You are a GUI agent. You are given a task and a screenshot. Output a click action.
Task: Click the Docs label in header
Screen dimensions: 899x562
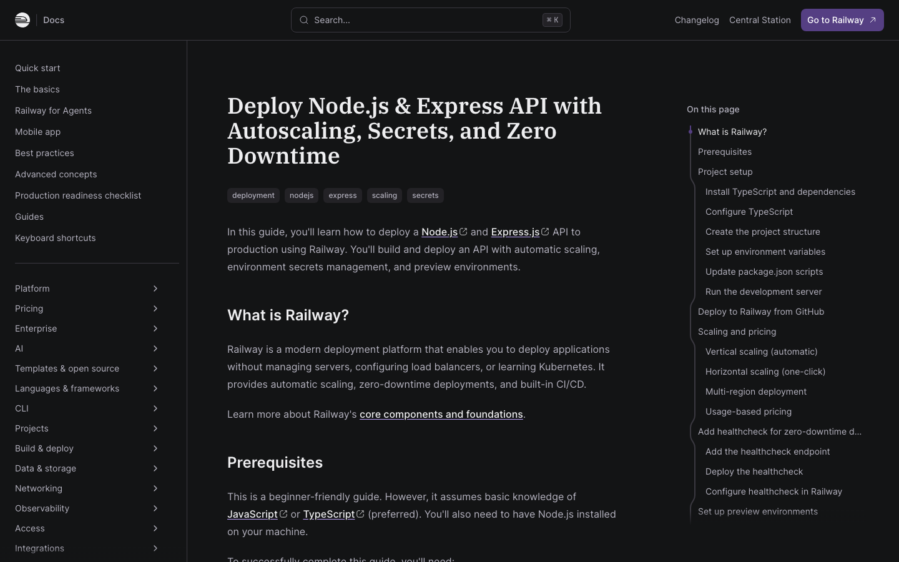pyautogui.click(x=54, y=20)
